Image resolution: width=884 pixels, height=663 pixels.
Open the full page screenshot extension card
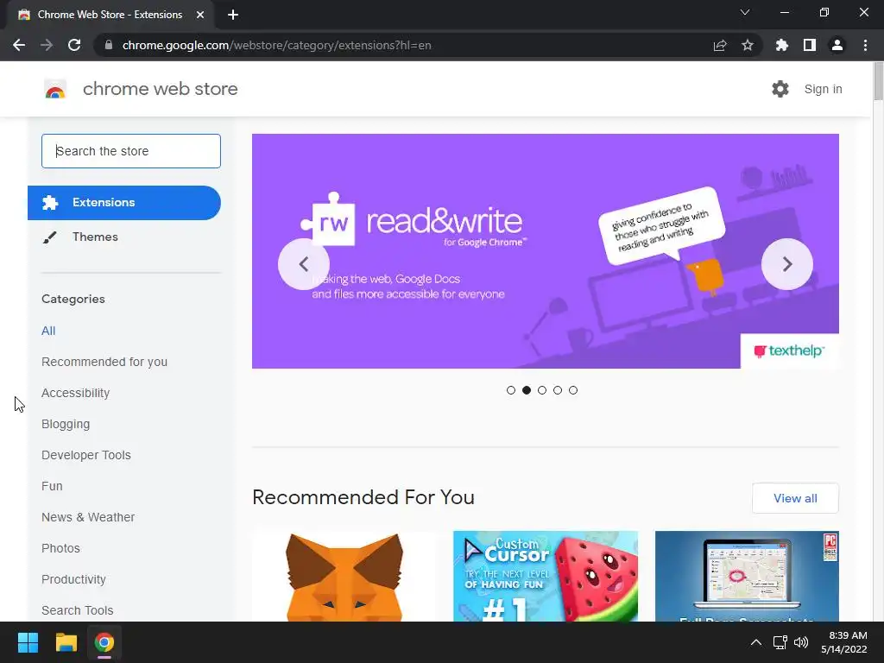click(x=747, y=576)
